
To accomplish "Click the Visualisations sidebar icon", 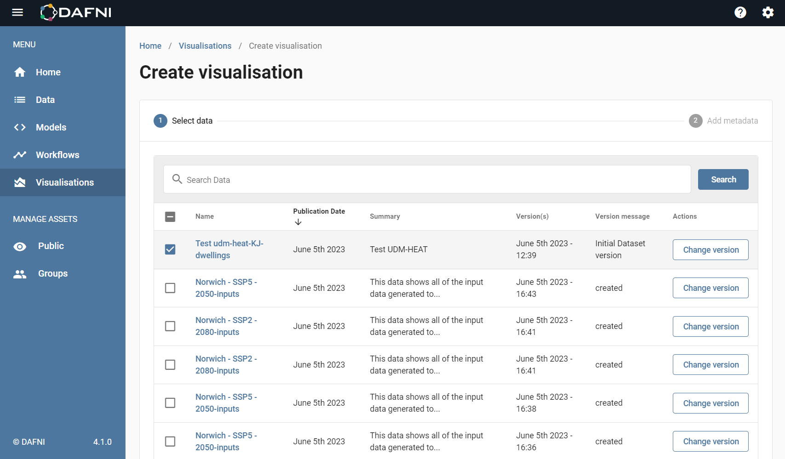I will [20, 182].
